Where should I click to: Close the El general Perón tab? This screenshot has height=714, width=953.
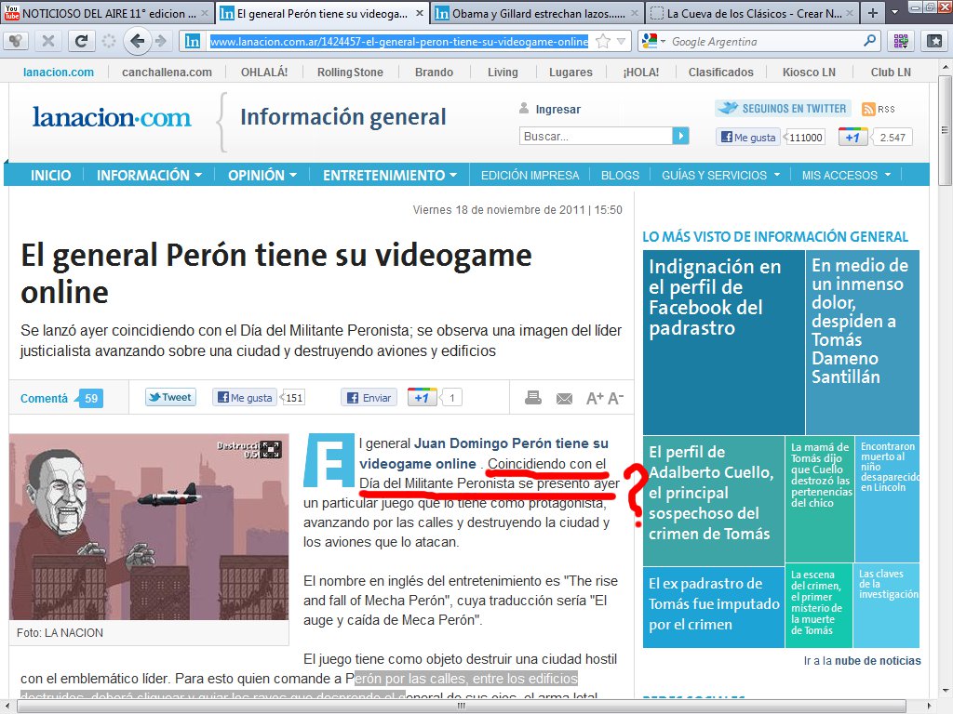(x=420, y=13)
